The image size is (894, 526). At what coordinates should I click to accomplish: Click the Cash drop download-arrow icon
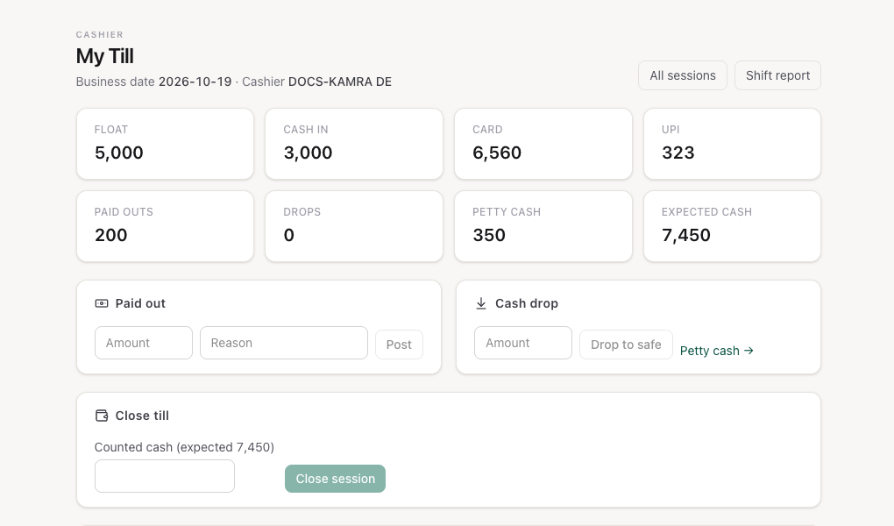pos(481,303)
